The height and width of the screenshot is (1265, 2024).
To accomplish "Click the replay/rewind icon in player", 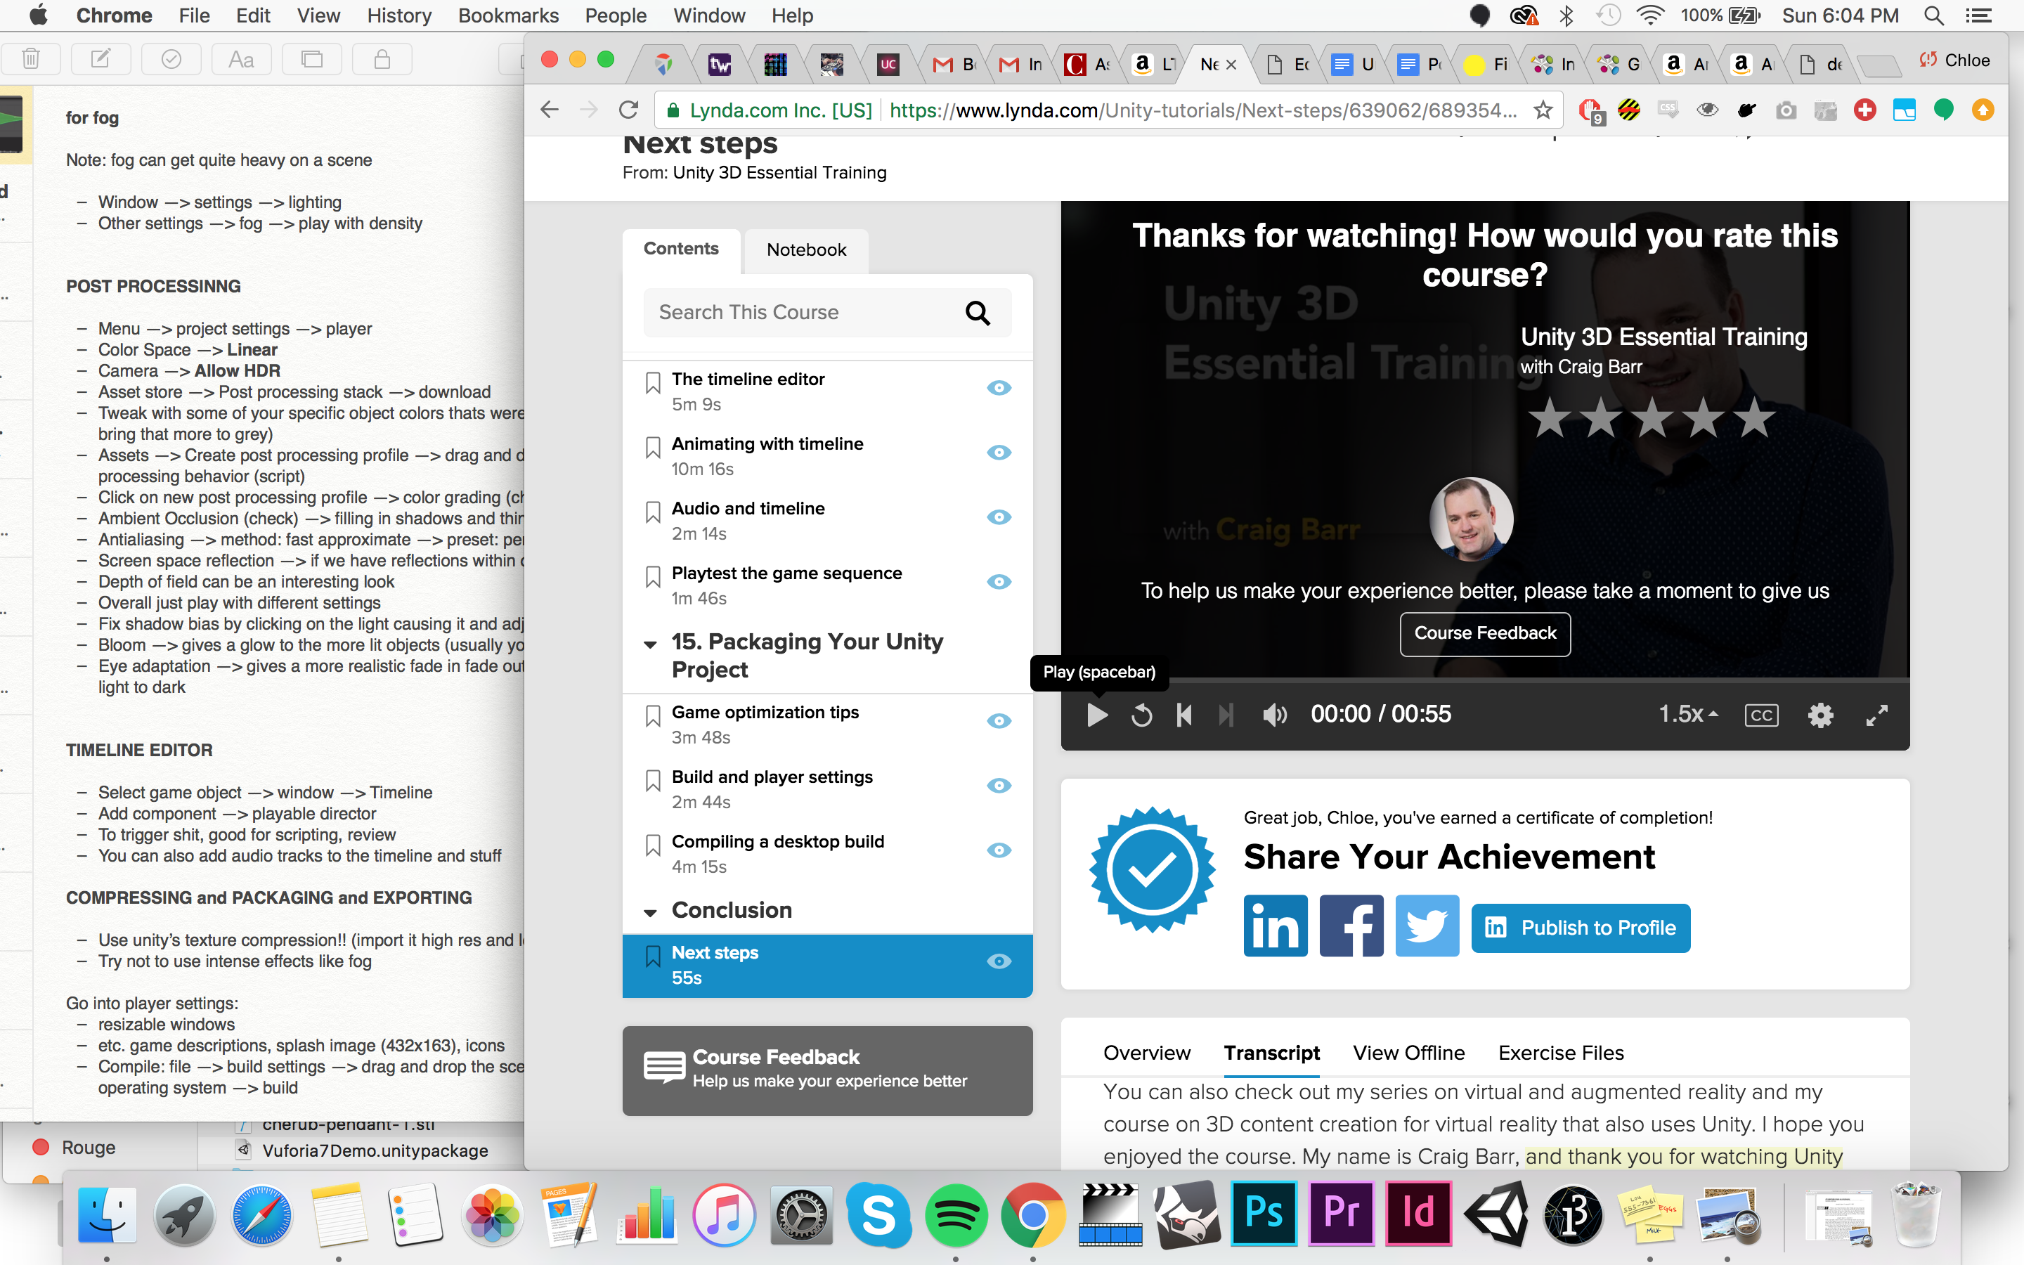I will [x=1141, y=715].
